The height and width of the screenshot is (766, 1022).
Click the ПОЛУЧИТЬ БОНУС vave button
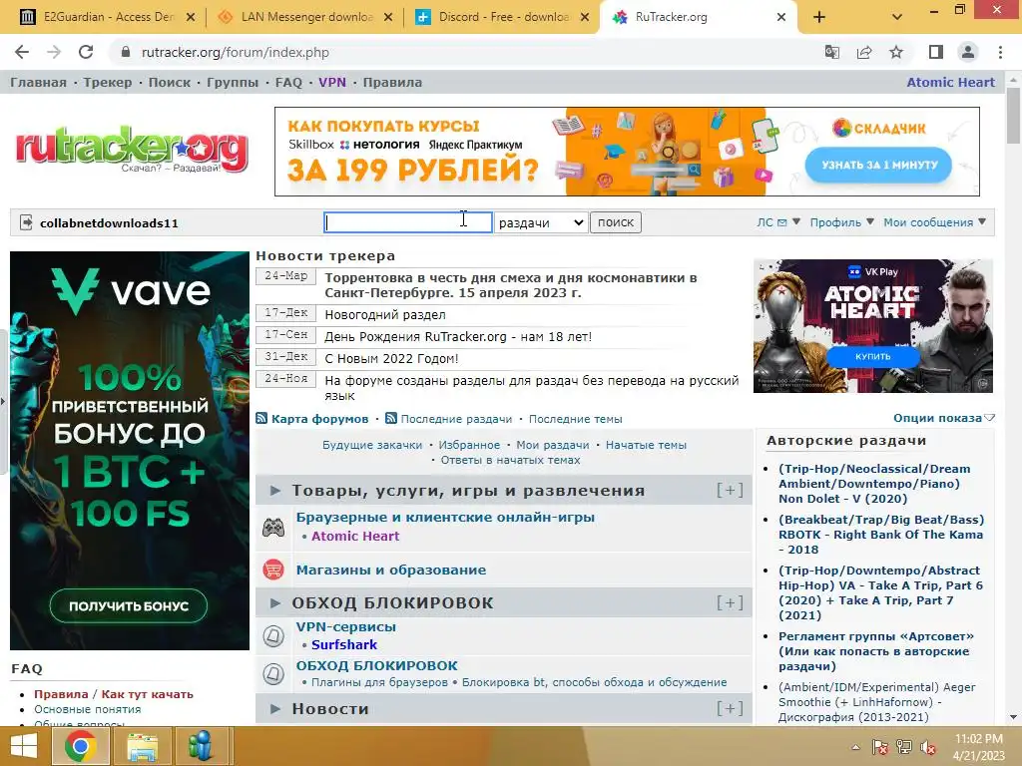pos(129,605)
